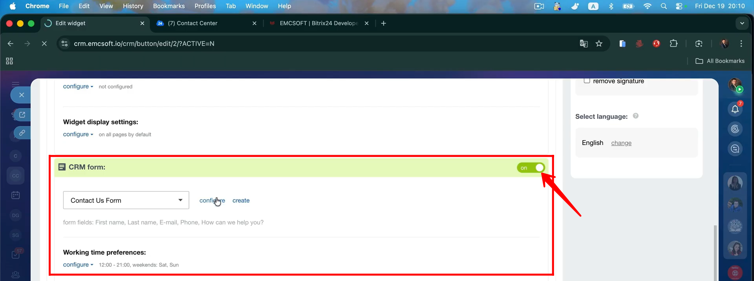Viewport: 754px width, 281px height.
Task: Check the remove signature checkbox
Action: point(587,81)
